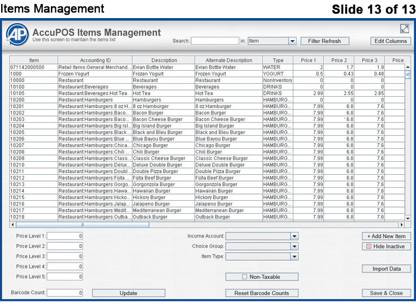Click horizontal scrollbar left arrow
The height and width of the screenshot is (306, 416).
point(12,225)
